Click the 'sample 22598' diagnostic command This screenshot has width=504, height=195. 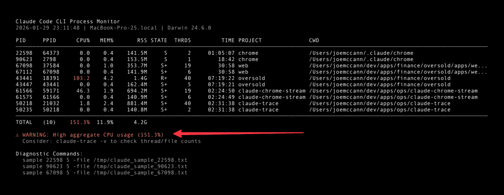pos(105,160)
